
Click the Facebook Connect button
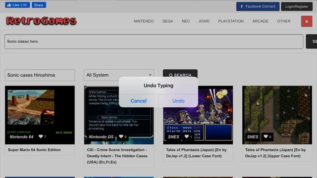coord(258,6)
